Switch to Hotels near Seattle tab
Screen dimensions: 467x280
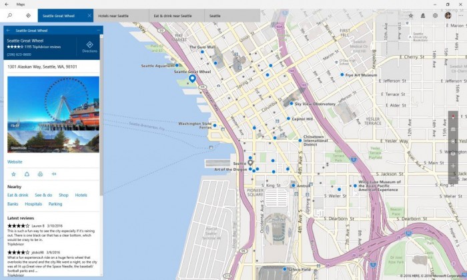(x=113, y=15)
